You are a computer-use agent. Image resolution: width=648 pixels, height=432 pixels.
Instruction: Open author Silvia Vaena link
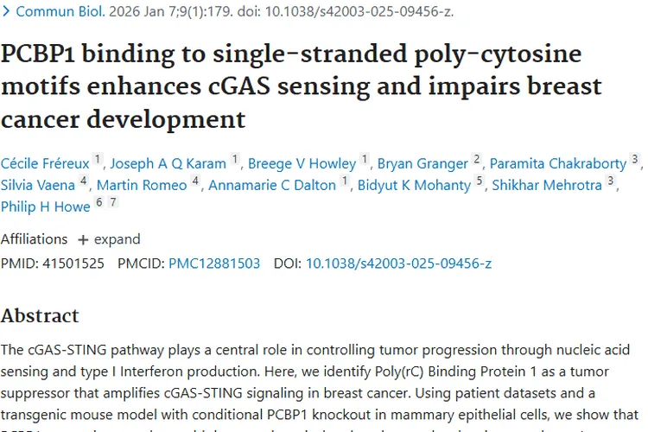pos(37,185)
